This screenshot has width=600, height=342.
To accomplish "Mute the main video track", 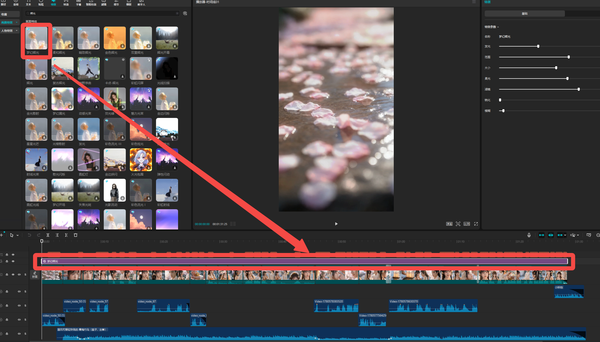I will click(x=19, y=274).
